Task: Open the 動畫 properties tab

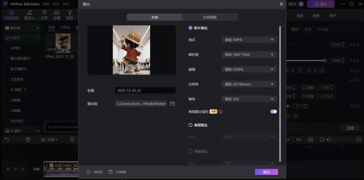Action: [x=316, y=16]
